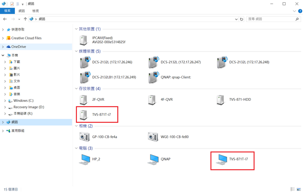This screenshot has width=303, height=192.
Task: Select 家用群組 in the sidebar
Action: pos(18,131)
